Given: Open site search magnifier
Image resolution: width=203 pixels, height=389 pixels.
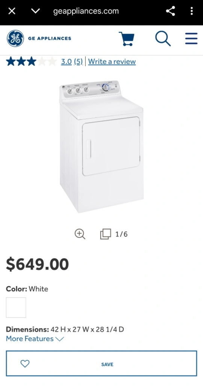Looking at the screenshot, I should (163, 38).
